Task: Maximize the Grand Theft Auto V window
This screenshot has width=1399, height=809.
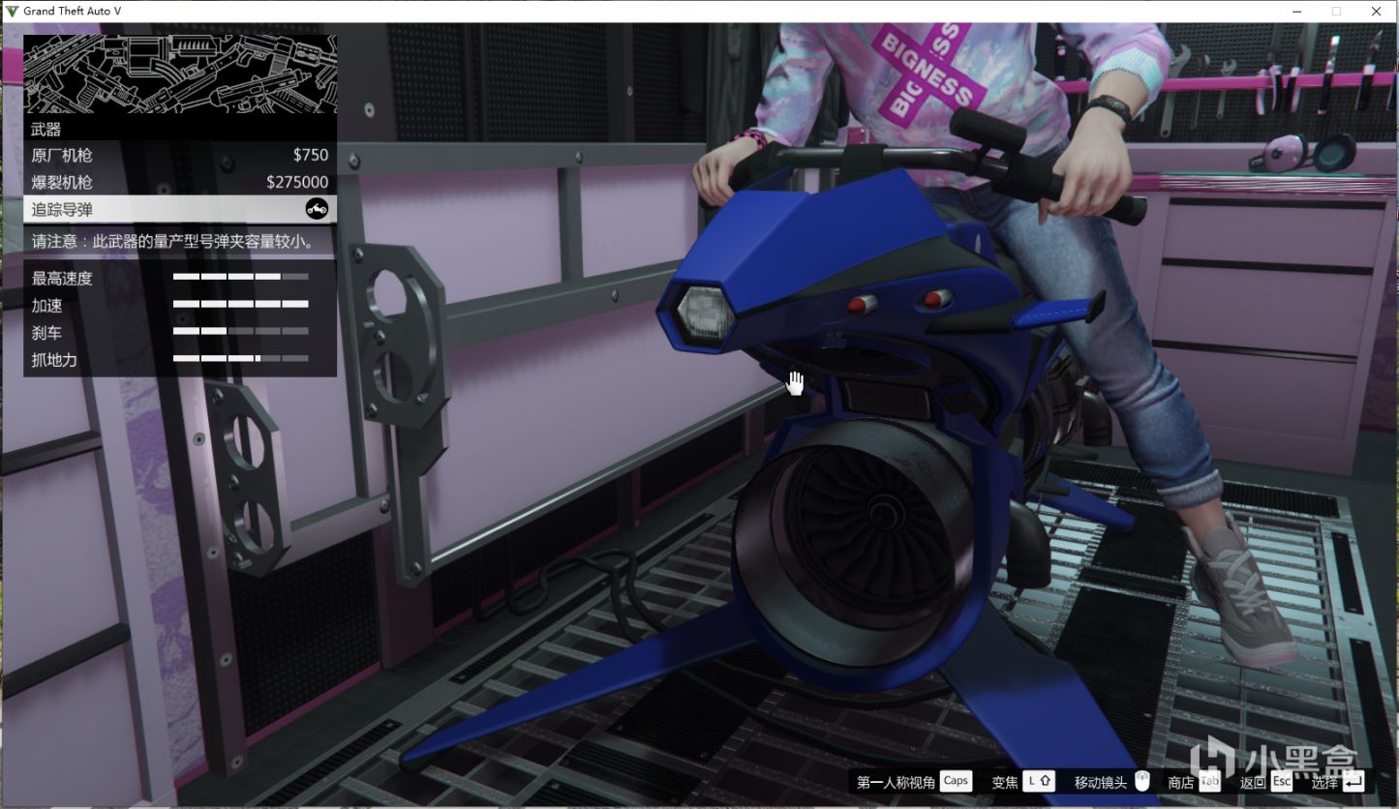Action: point(1337,12)
